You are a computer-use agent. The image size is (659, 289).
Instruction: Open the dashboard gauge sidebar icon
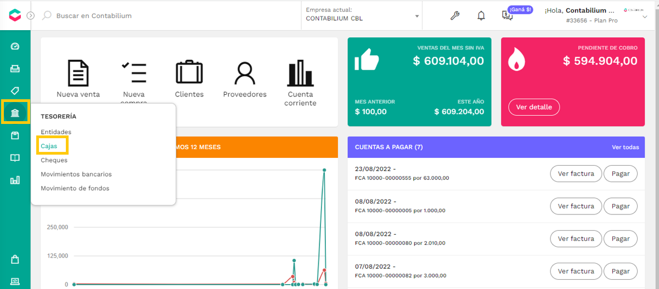point(15,46)
